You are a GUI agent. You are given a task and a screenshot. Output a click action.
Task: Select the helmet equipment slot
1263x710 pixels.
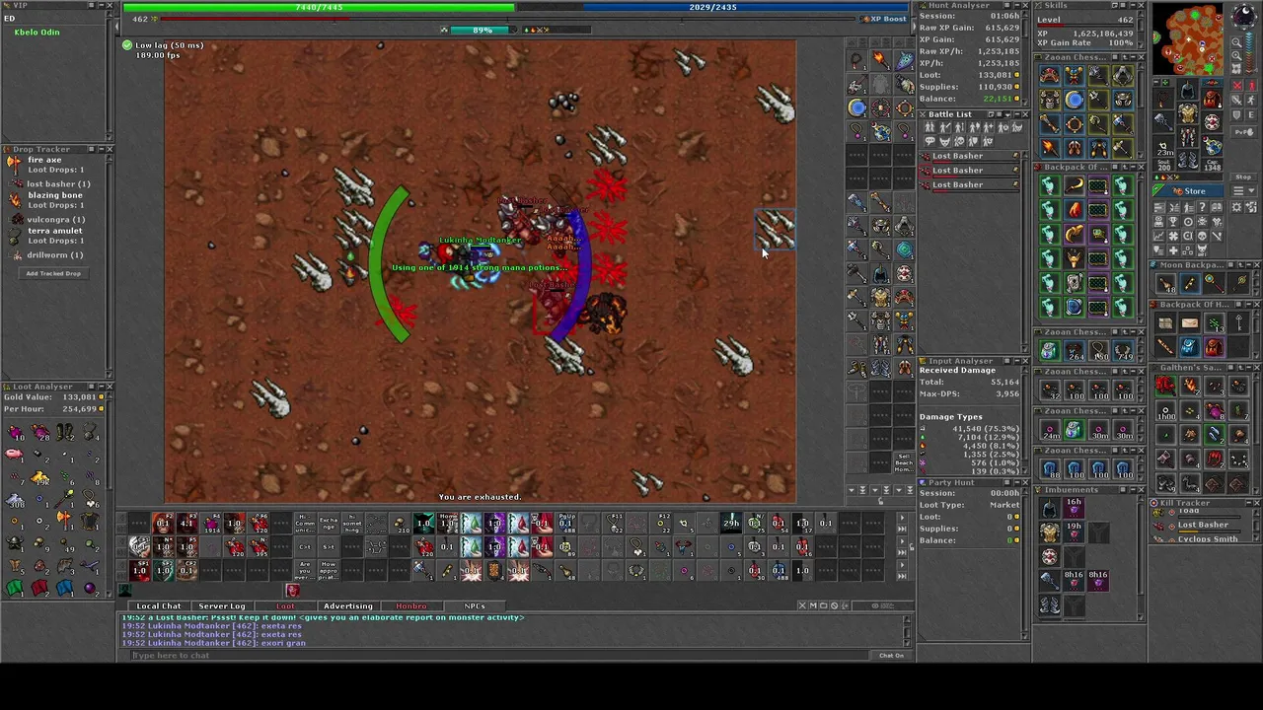click(x=1187, y=89)
